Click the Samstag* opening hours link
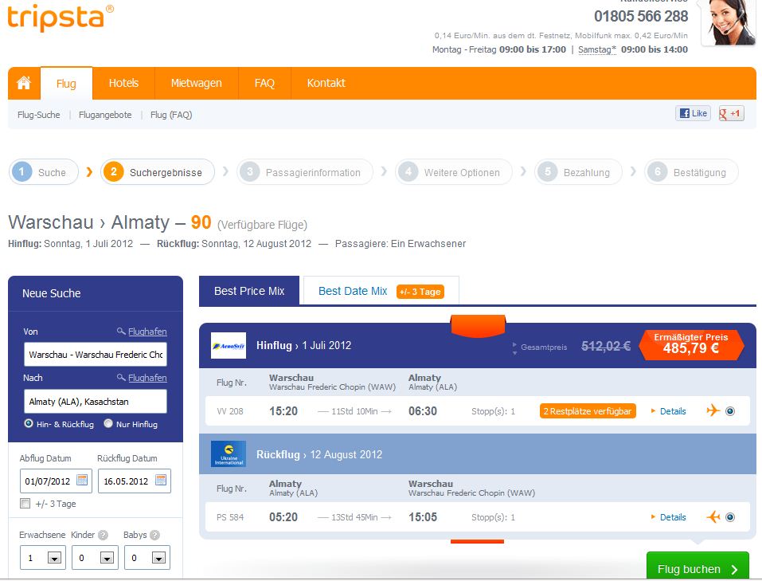 tap(596, 49)
